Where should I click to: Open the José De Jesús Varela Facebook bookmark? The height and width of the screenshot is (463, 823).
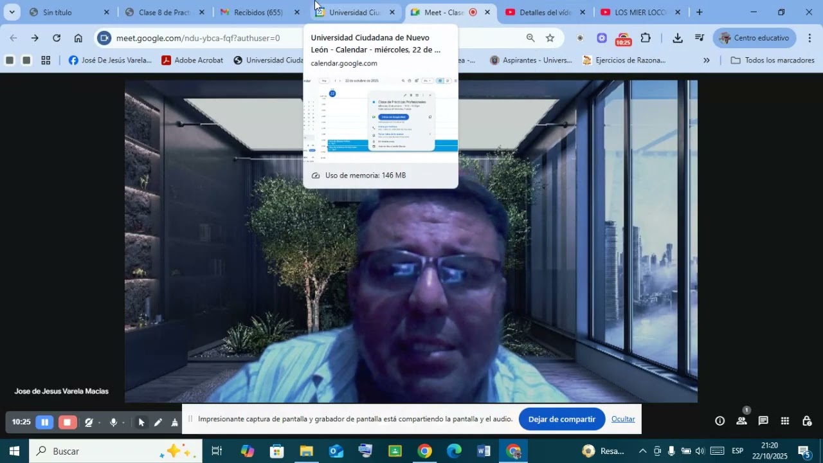point(110,60)
